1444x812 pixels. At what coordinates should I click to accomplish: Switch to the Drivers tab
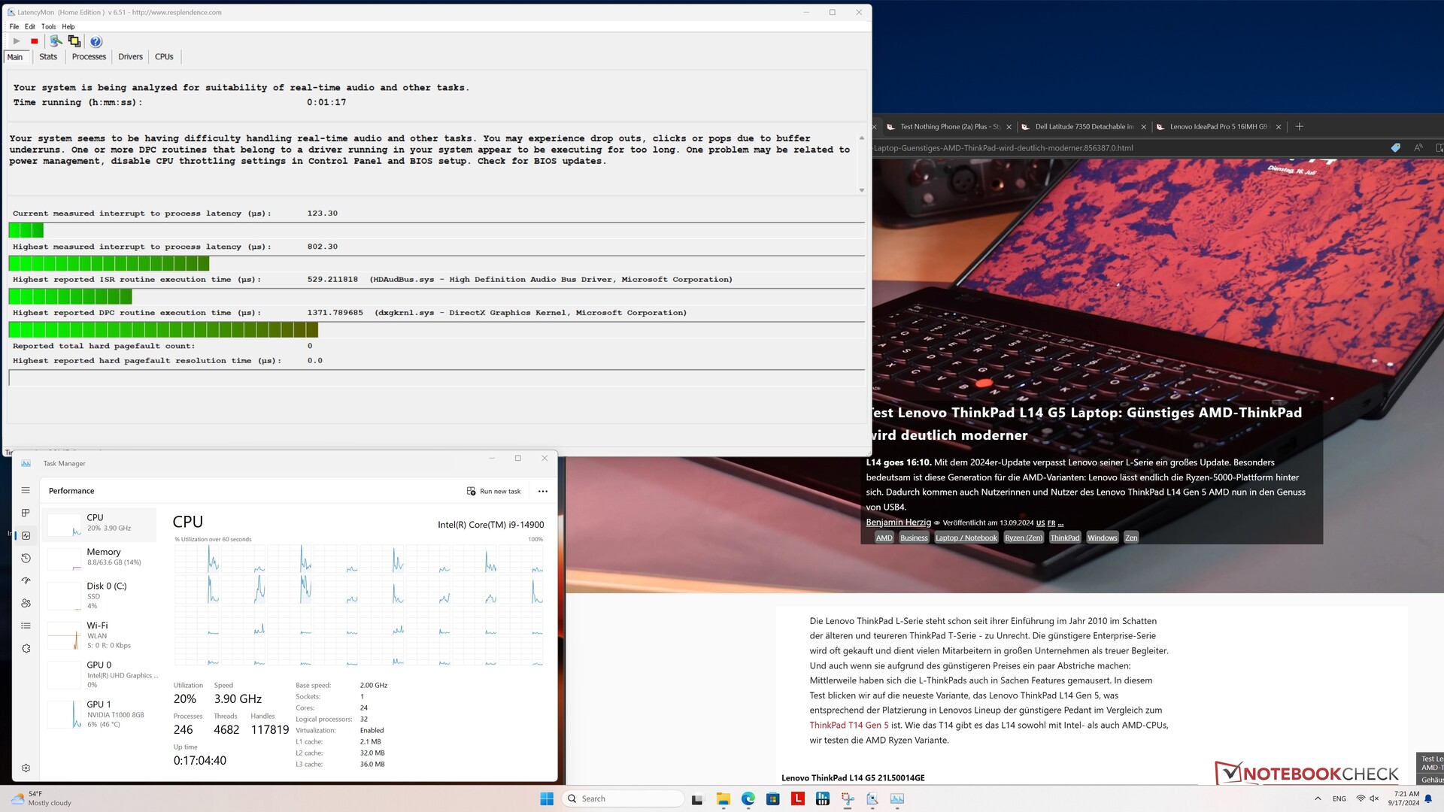130,57
